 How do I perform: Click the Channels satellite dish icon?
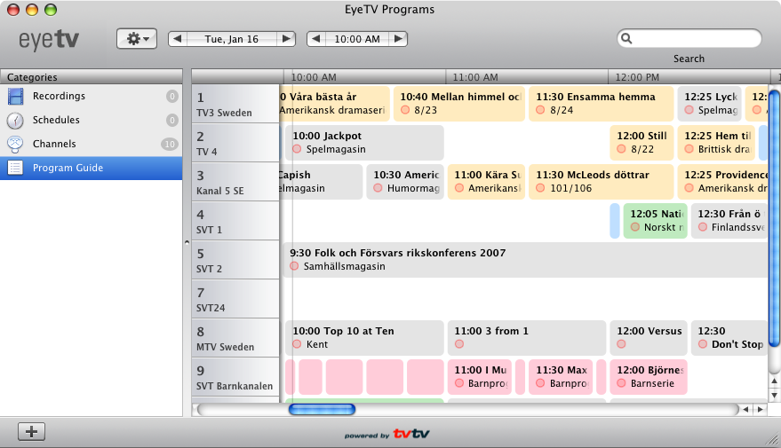click(x=16, y=144)
